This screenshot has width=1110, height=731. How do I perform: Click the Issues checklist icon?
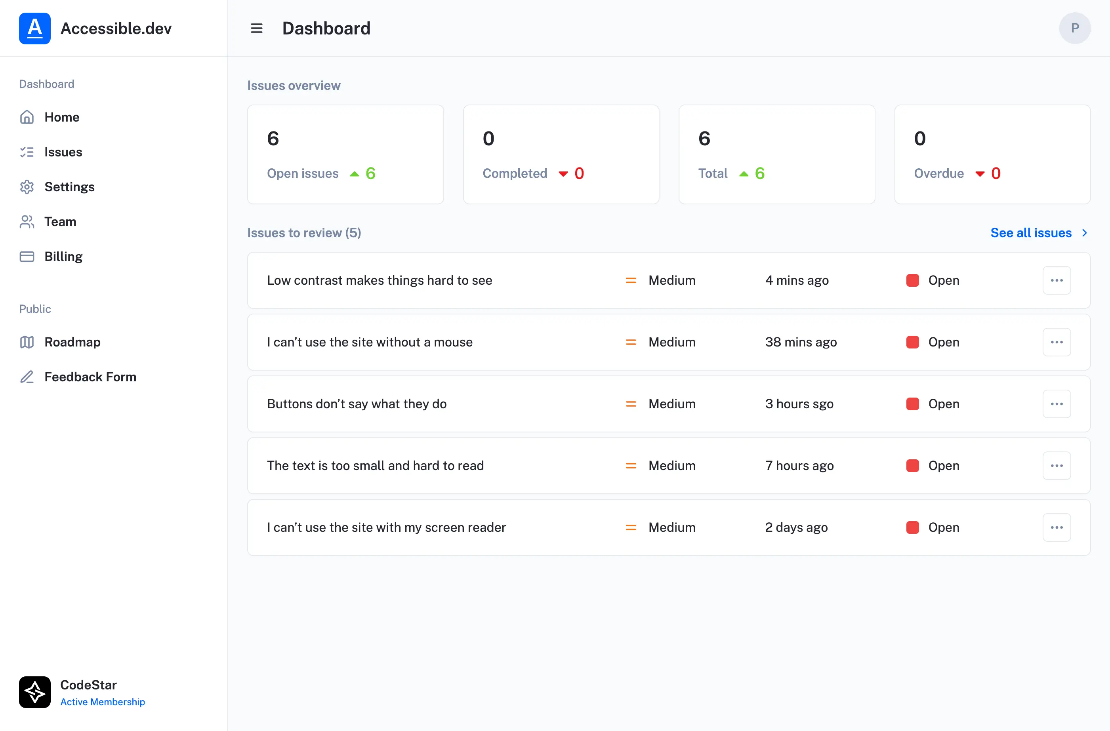pos(27,152)
